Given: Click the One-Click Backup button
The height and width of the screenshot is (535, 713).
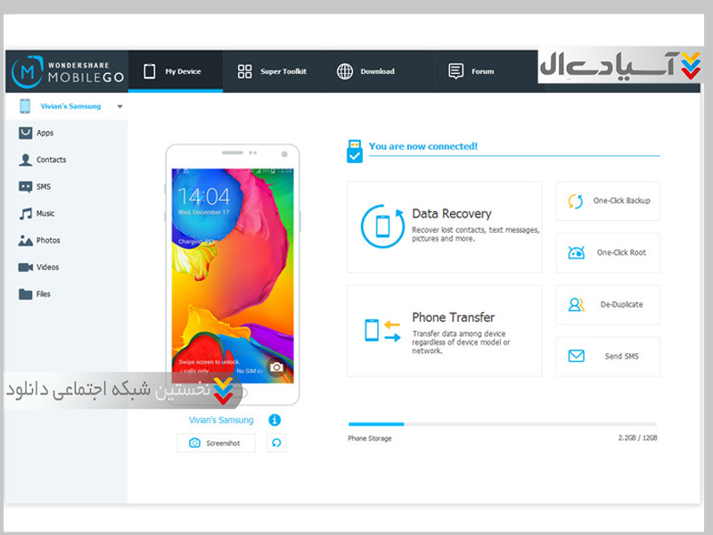Looking at the screenshot, I should point(608,201).
